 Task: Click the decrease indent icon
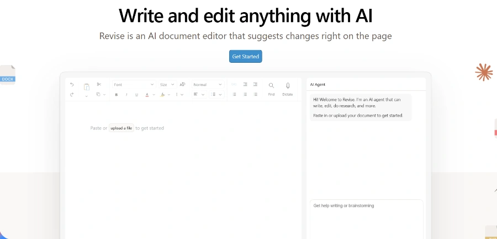245,84
